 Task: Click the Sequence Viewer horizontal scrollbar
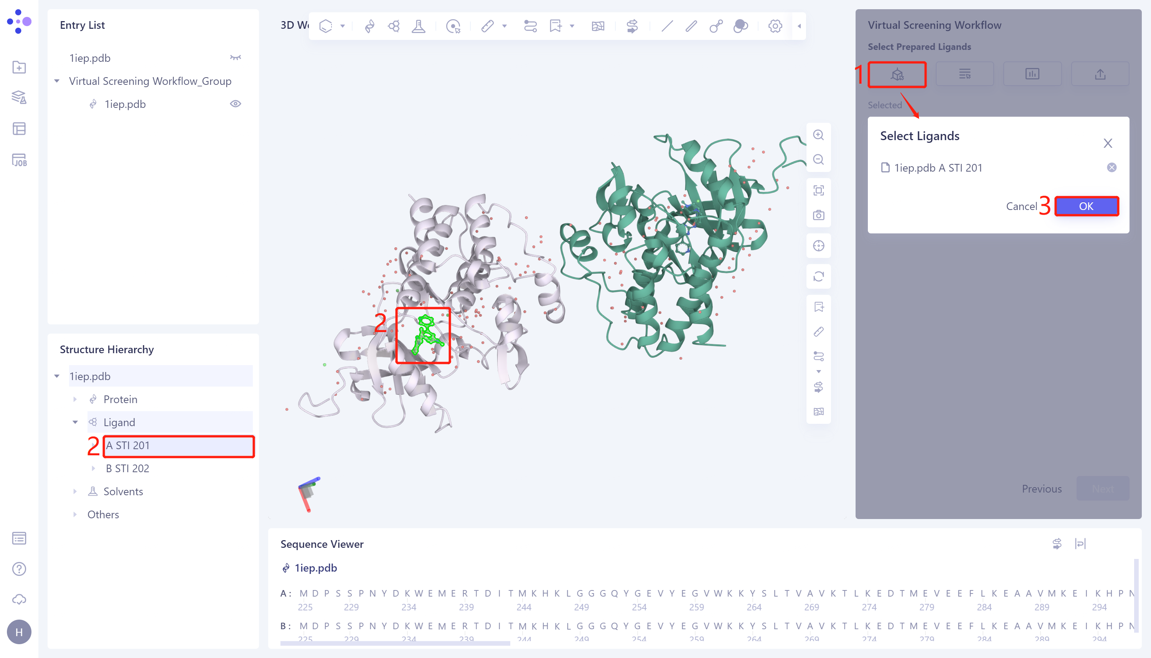(395, 643)
